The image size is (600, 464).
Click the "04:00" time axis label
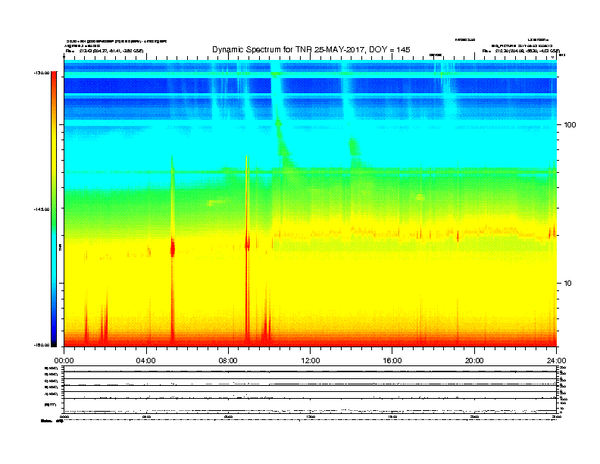click(146, 361)
